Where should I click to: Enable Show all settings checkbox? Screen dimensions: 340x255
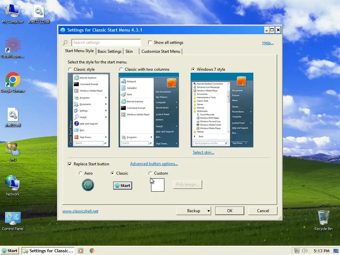[x=150, y=42]
